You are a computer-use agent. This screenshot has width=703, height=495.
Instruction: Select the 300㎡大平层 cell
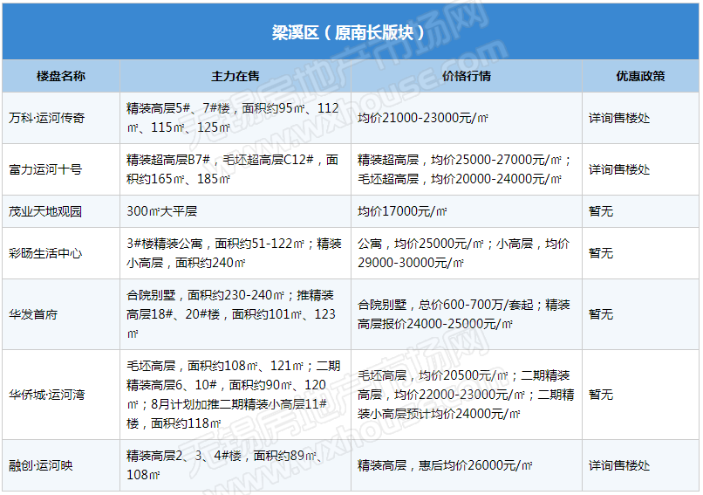click(x=167, y=211)
